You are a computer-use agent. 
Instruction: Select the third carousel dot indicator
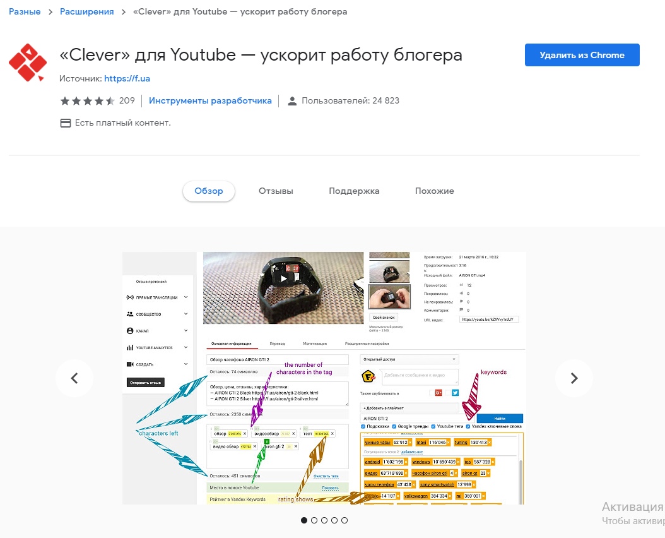pyautogui.click(x=324, y=520)
